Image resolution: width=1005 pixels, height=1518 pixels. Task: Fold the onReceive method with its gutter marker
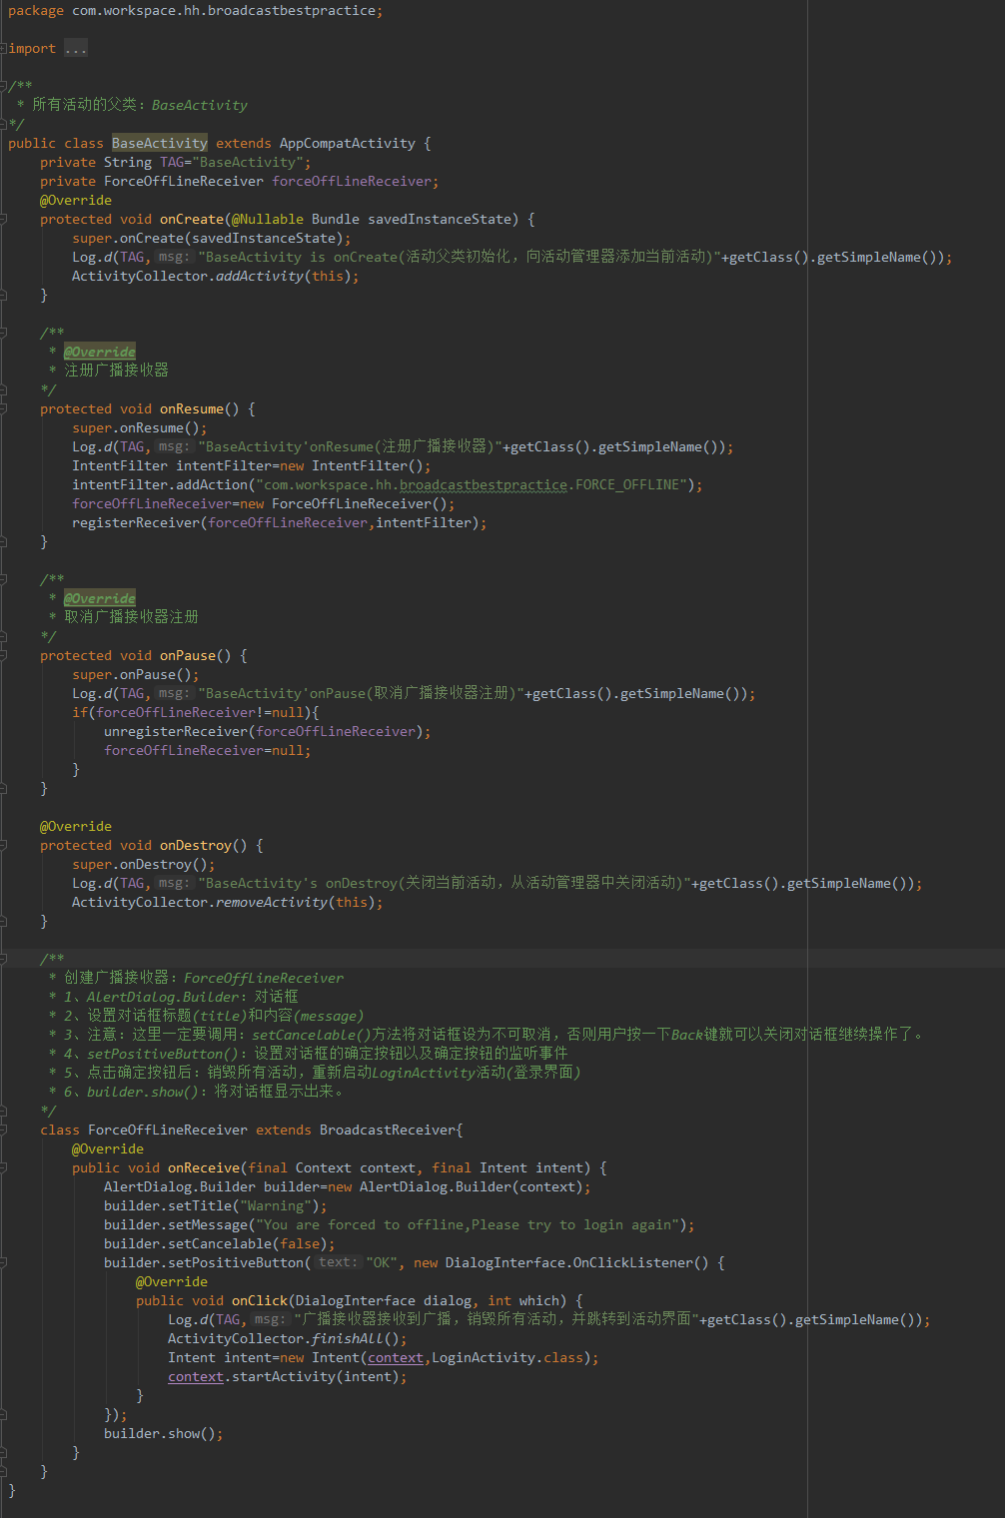[4, 1167]
